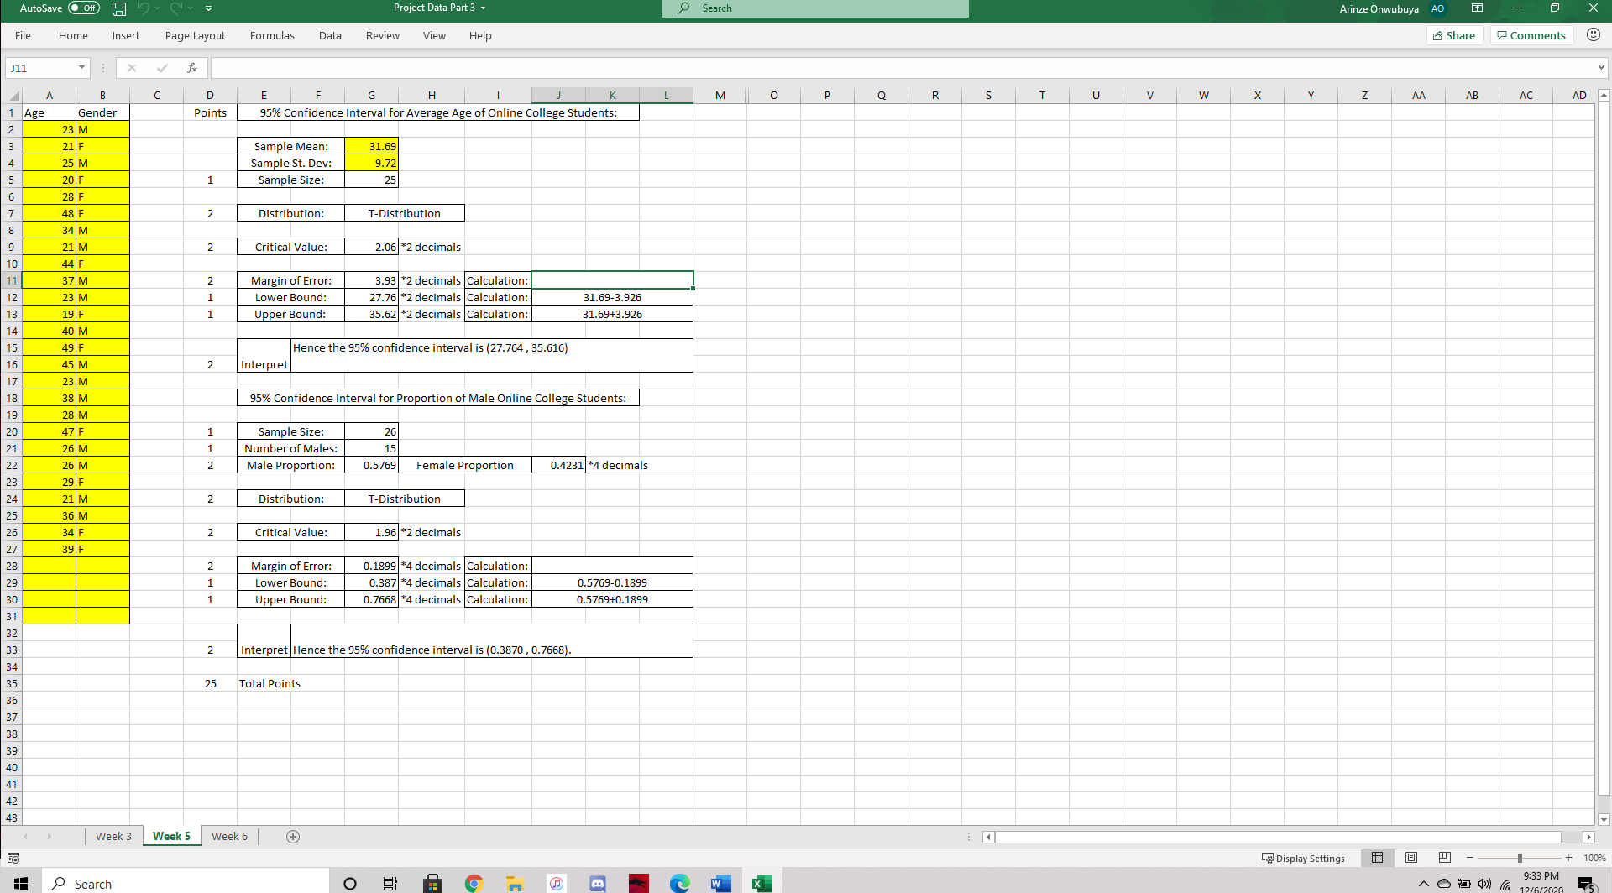Select the Female Proportion label cell
The width and height of the screenshot is (1612, 893).
point(465,465)
